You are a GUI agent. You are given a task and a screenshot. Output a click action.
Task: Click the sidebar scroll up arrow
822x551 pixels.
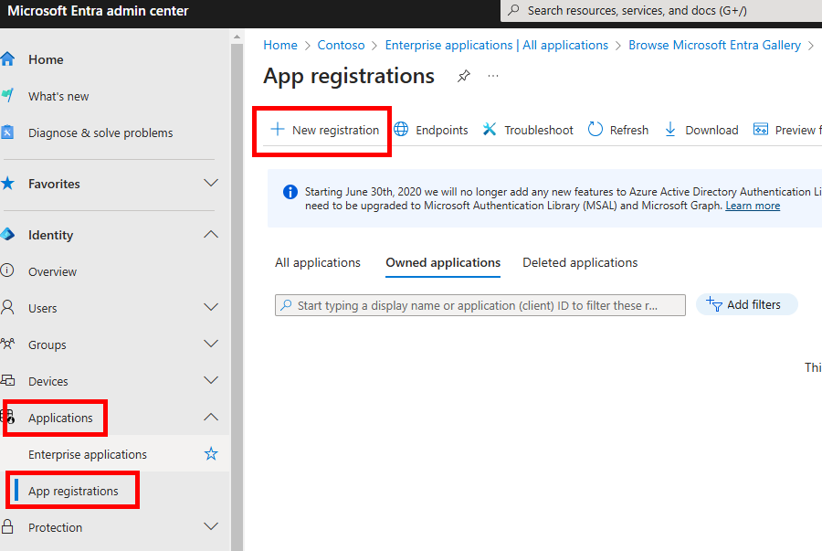[x=237, y=37]
